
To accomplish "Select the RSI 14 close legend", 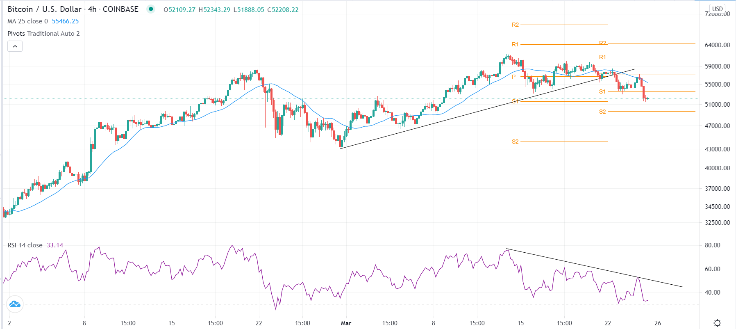I will click(25, 245).
